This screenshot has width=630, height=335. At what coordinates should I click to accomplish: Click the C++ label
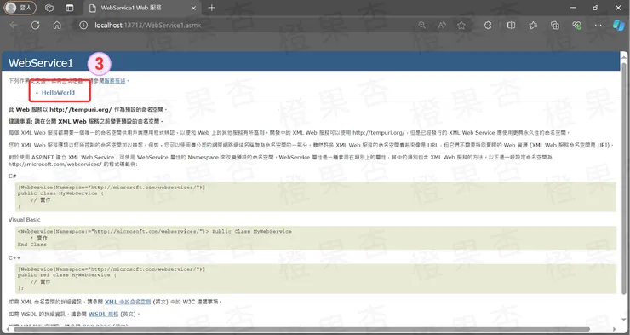click(14, 257)
